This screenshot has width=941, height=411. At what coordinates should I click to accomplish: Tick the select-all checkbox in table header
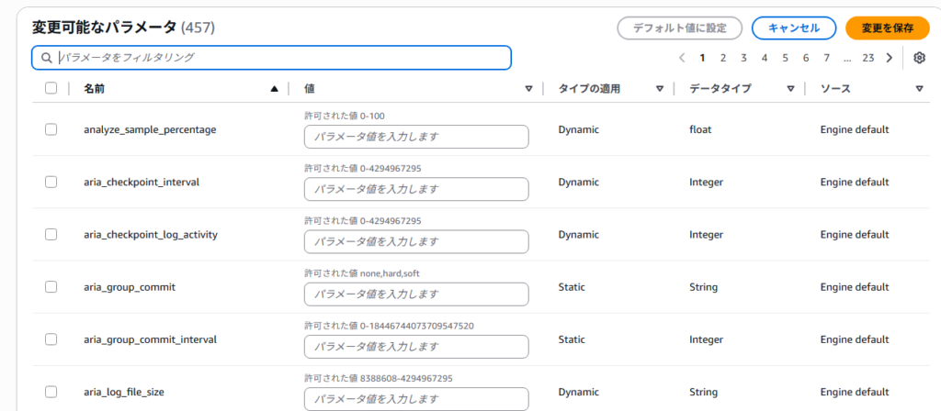51,89
